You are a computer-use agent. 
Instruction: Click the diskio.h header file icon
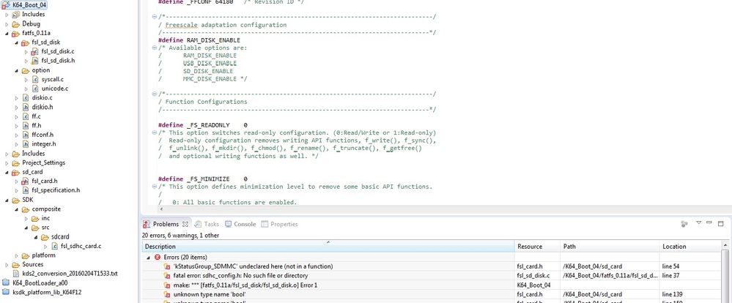[x=26, y=107]
